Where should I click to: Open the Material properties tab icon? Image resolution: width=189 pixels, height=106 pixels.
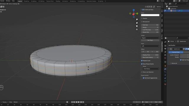coord(165,84)
